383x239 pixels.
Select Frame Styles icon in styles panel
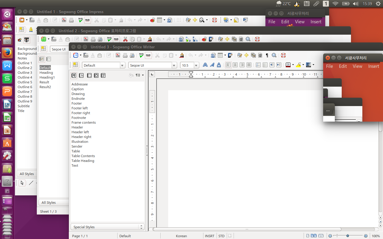[x=89, y=75]
